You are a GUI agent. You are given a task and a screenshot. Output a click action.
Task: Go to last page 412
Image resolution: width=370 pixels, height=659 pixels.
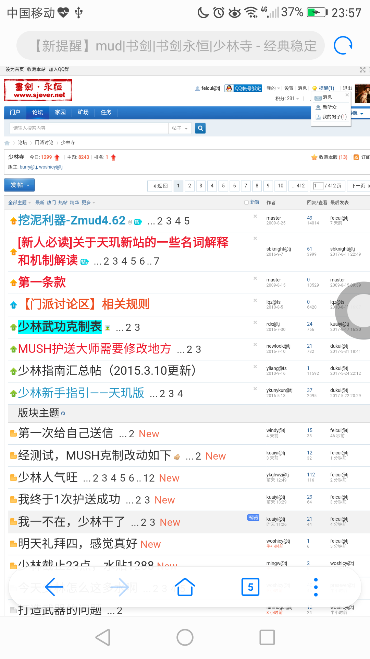click(x=298, y=186)
